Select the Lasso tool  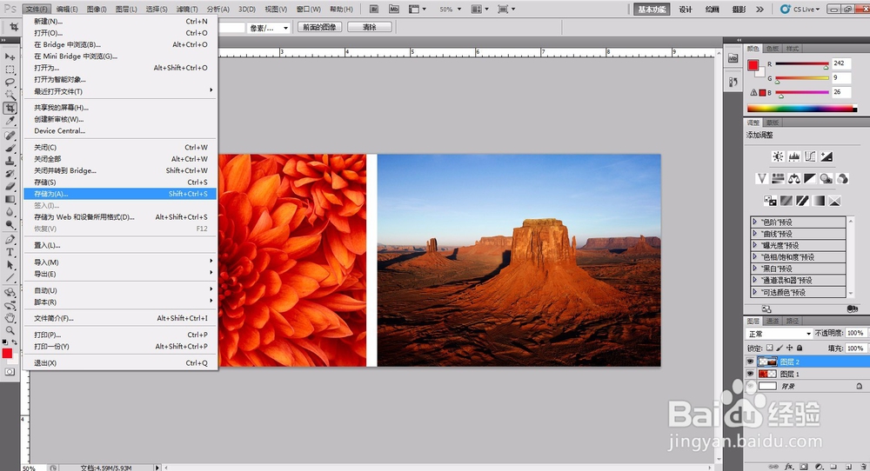tap(10, 82)
